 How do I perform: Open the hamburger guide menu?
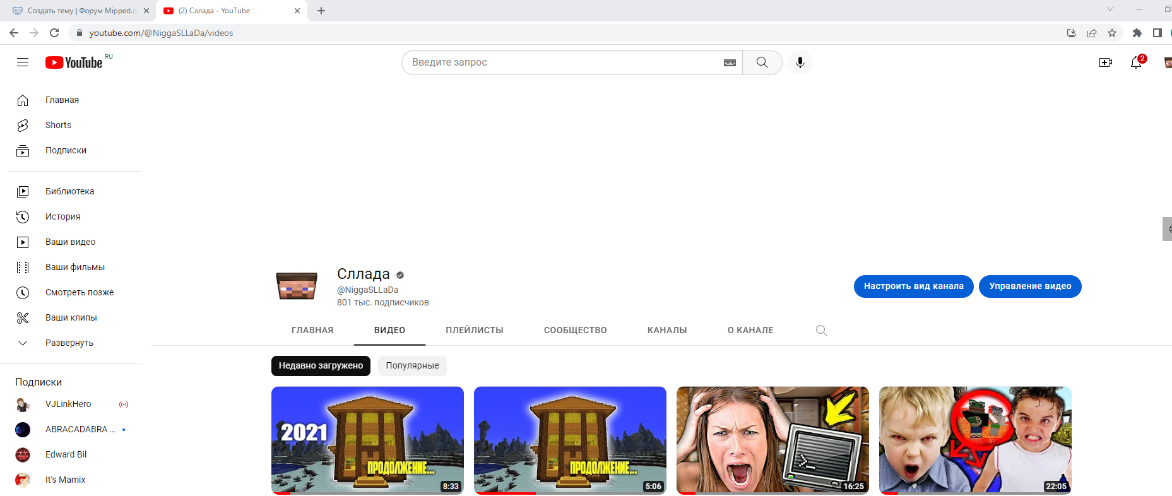tap(23, 62)
